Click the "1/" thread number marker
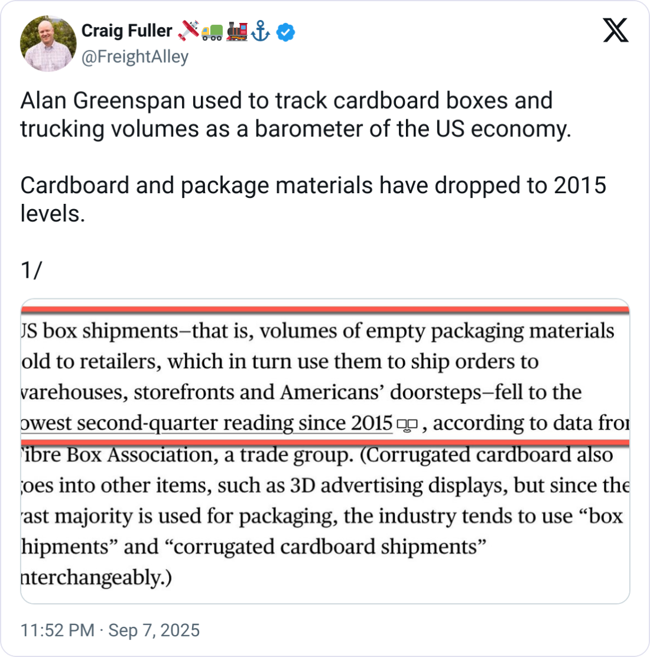Screen dimensions: 650x657 pyautogui.click(x=31, y=270)
